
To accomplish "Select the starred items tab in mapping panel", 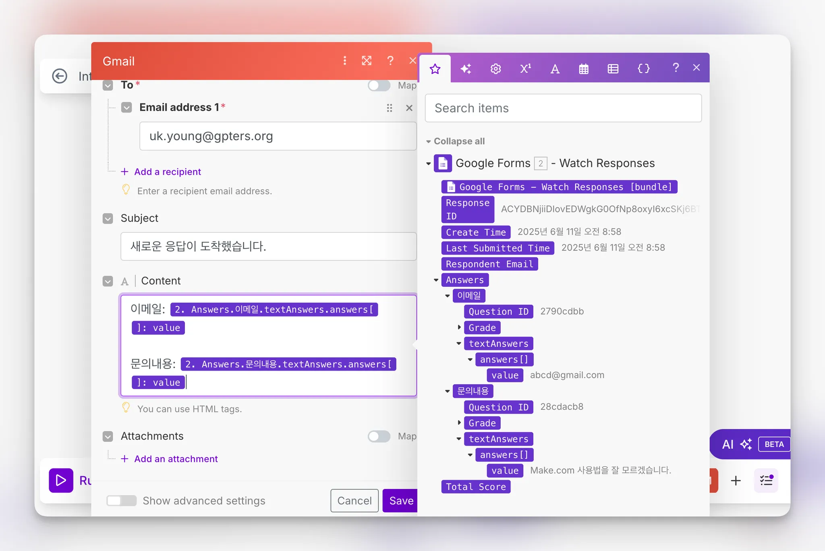I will coord(435,69).
